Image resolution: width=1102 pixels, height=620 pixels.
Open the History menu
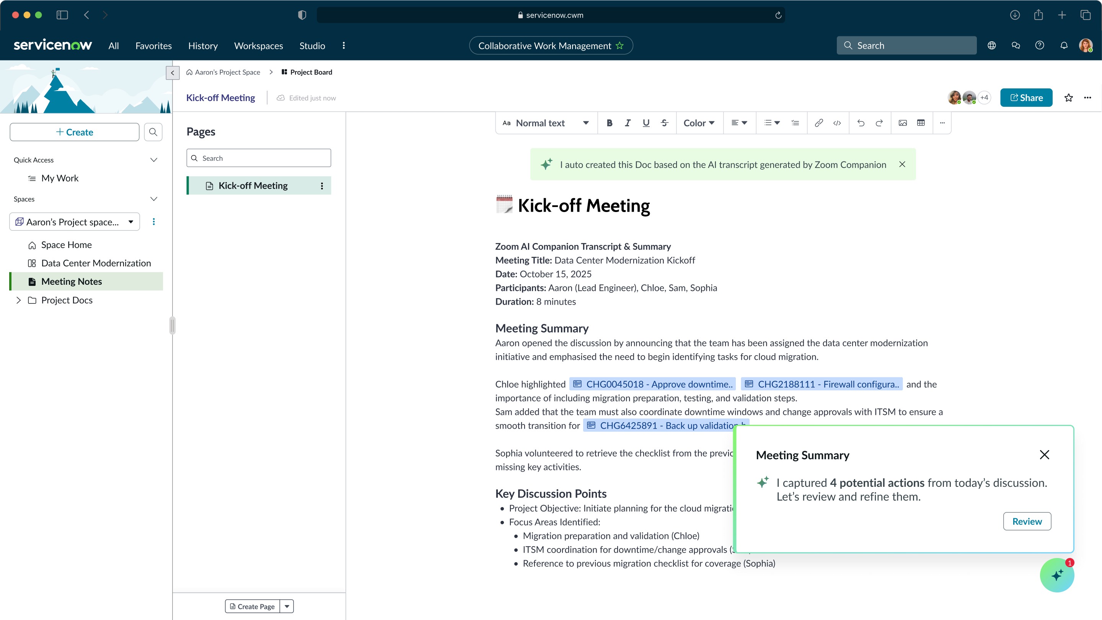click(x=203, y=46)
